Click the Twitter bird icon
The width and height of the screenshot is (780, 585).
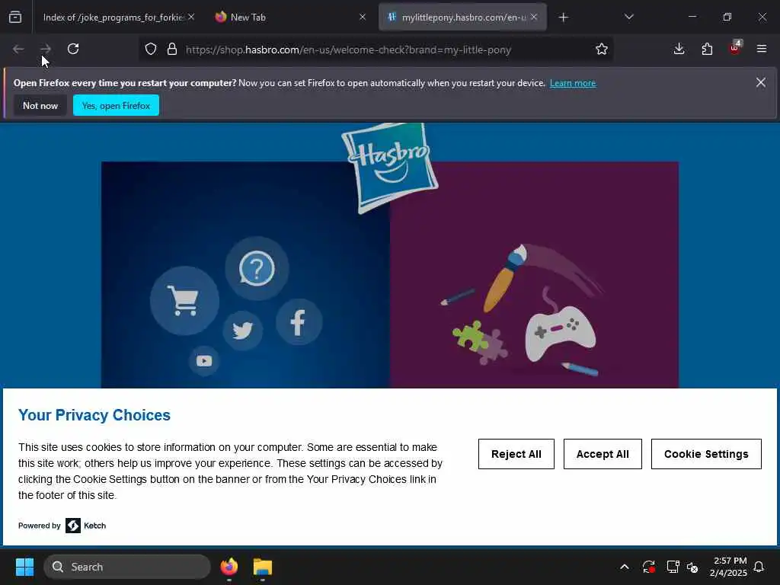click(x=242, y=331)
